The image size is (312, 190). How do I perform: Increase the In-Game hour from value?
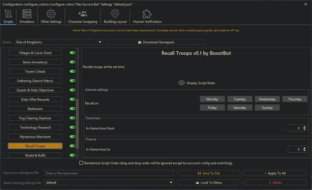pos(304,127)
